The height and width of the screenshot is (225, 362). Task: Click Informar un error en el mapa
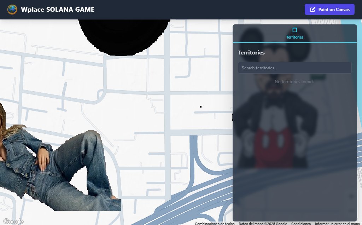[x=337, y=223]
